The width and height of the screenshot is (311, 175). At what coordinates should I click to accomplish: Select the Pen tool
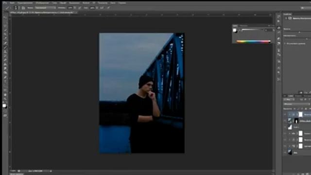(x=5, y=77)
